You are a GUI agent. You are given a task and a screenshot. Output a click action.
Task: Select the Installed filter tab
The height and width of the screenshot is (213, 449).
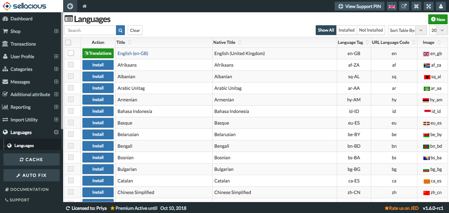(x=347, y=30)
